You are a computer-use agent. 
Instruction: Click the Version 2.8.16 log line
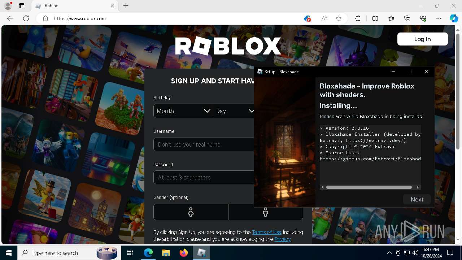(344, 128)
